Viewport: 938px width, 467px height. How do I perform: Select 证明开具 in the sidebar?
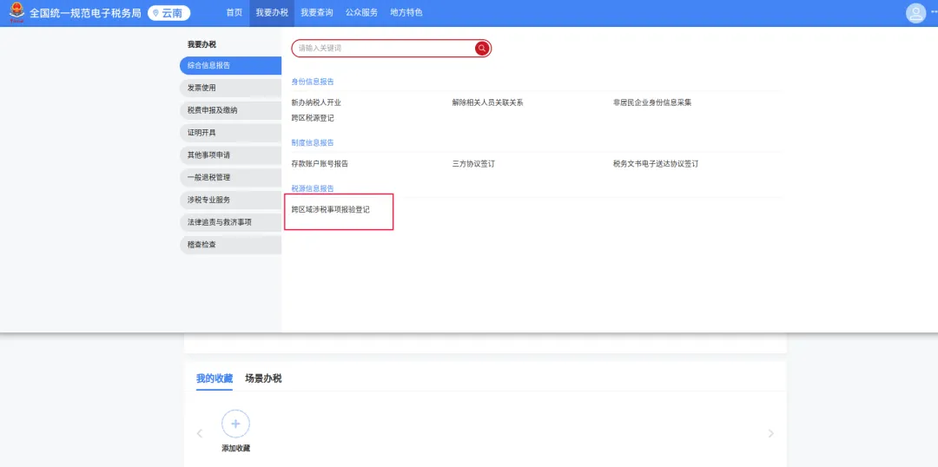pyautogui.click(x=230, y=133)
